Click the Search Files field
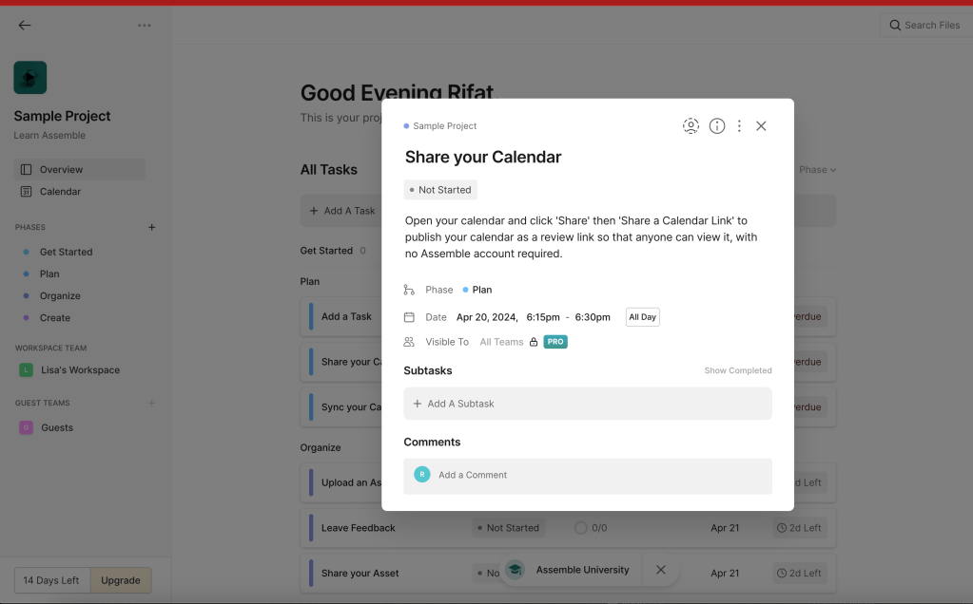The height and width of the screenshot is (604, 973). click(925, 26)
